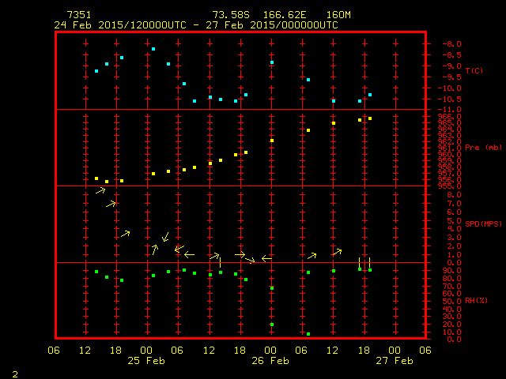Click the green humidity point near 20%
Screen dimensions: 506x379
[271, 325]
